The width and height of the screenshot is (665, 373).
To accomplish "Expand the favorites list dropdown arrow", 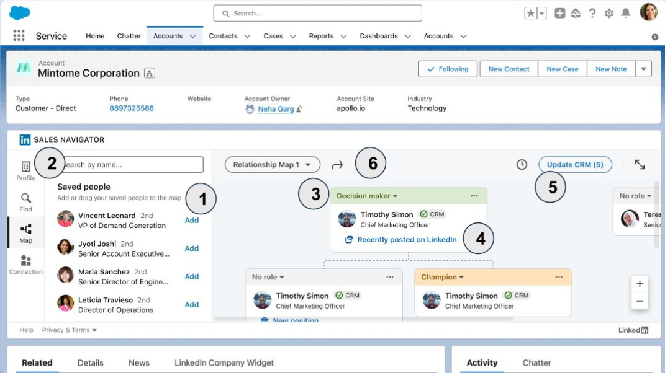I will [x=541, y=13].
